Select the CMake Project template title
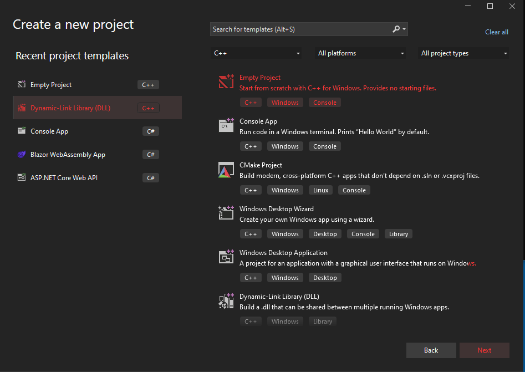 (x=261, y=165)
